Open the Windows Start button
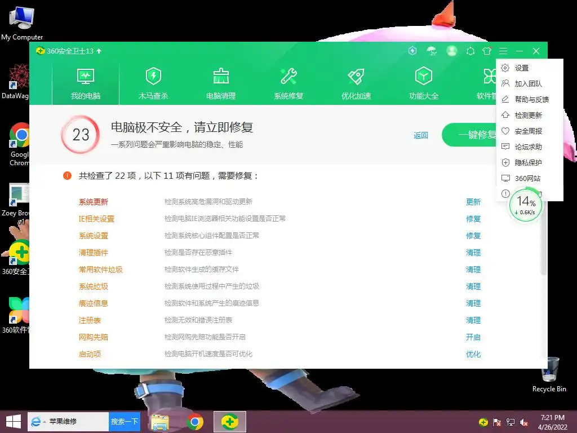 coord(14,422)
